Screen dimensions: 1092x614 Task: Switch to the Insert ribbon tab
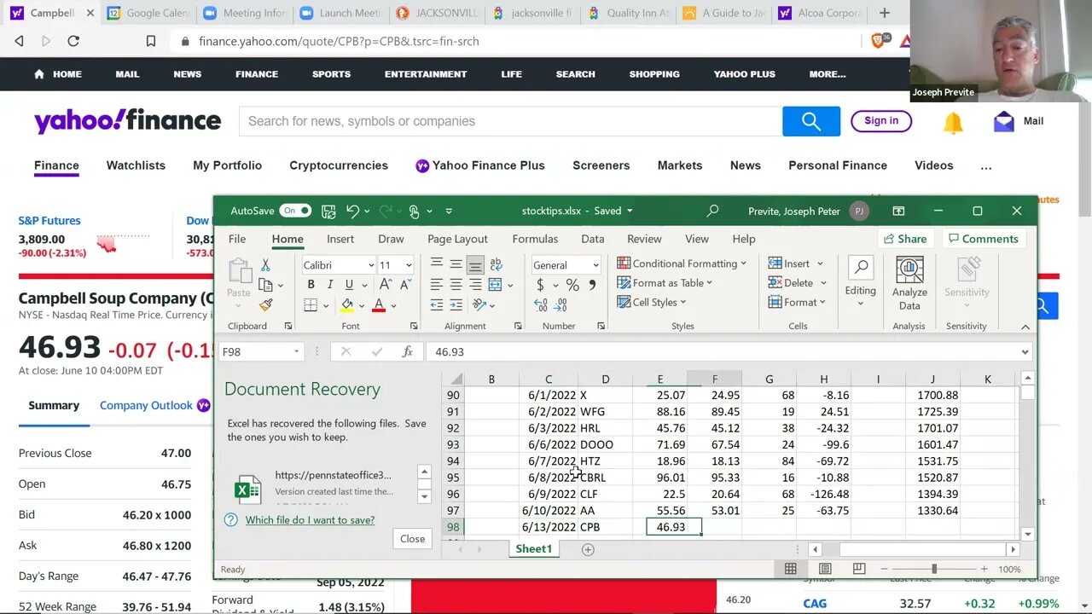[340, 239]
